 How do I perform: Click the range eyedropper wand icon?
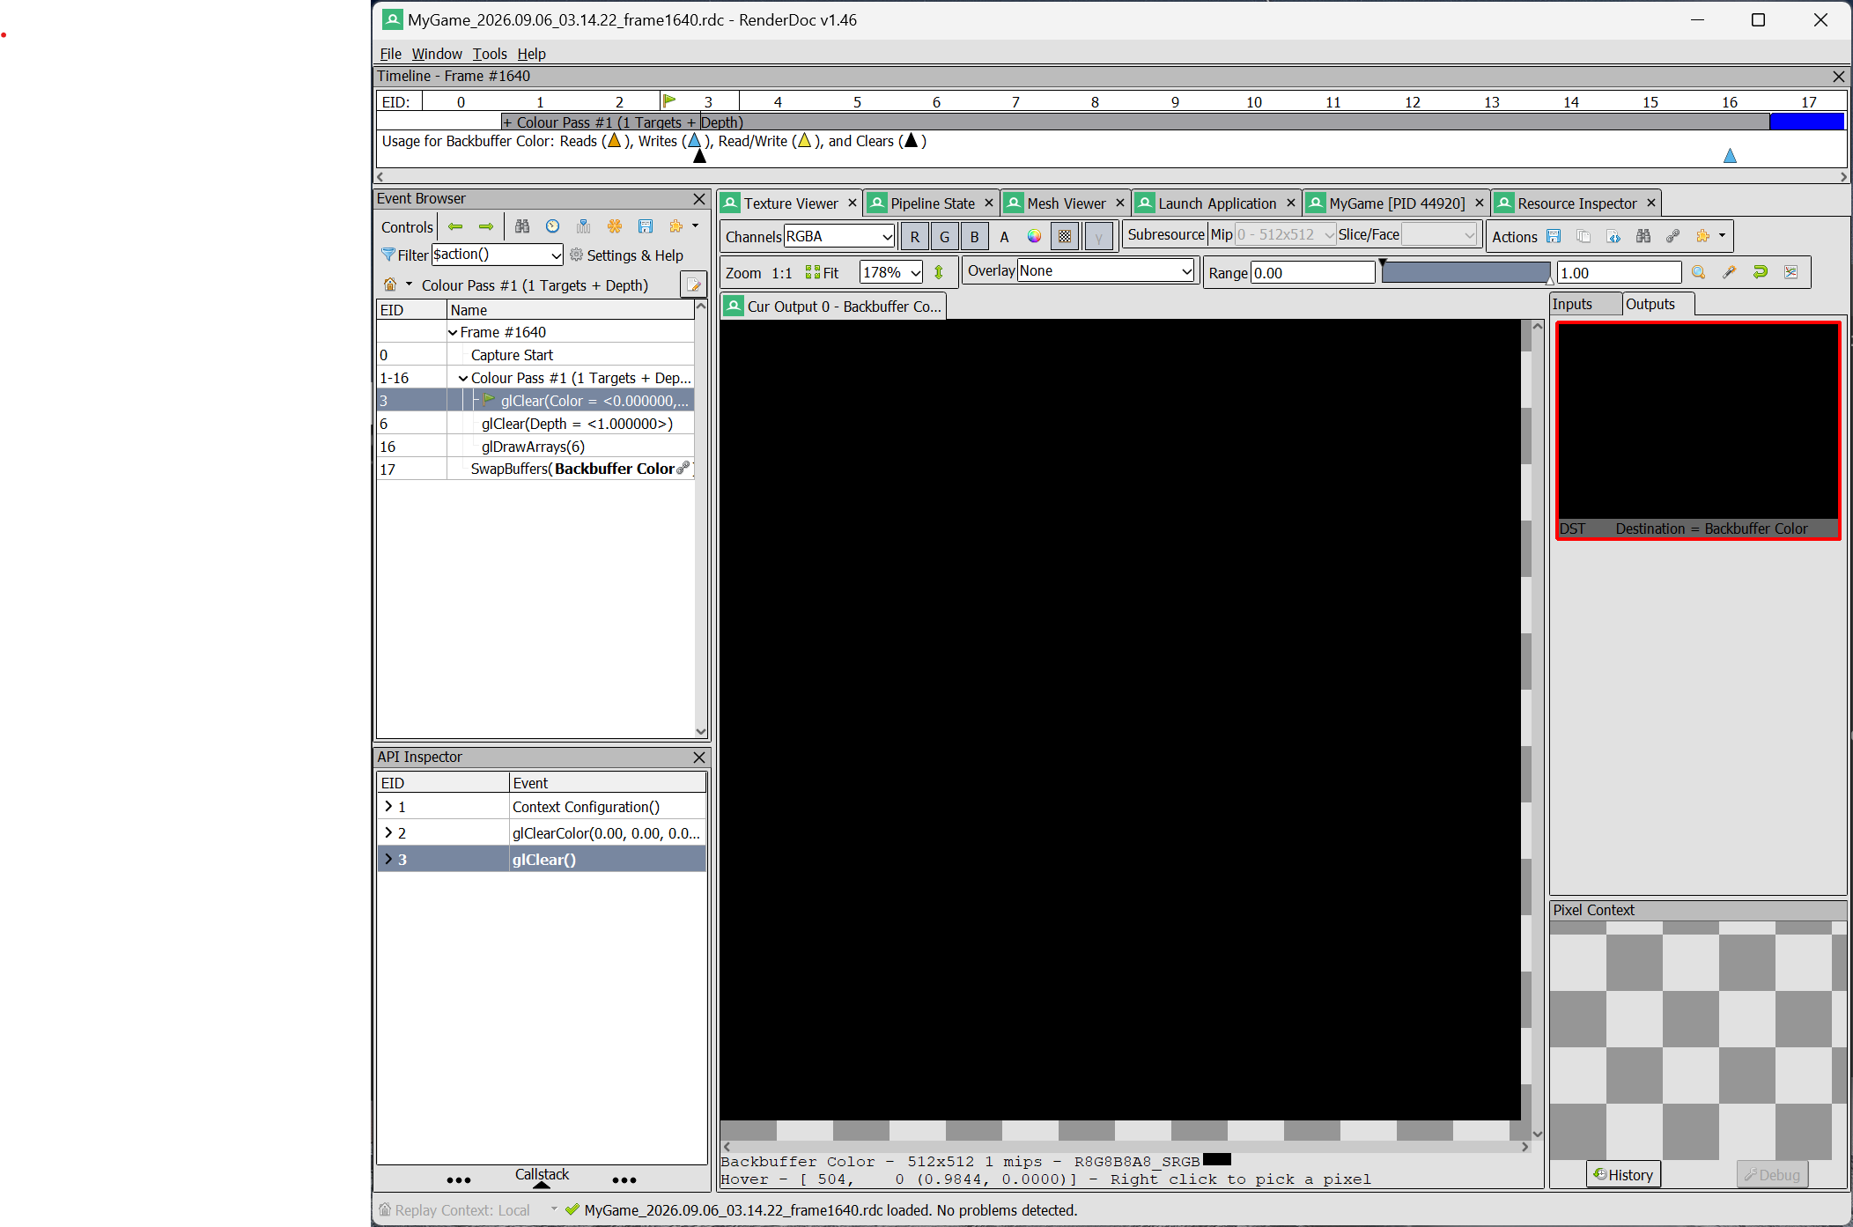pos(1730,272)
